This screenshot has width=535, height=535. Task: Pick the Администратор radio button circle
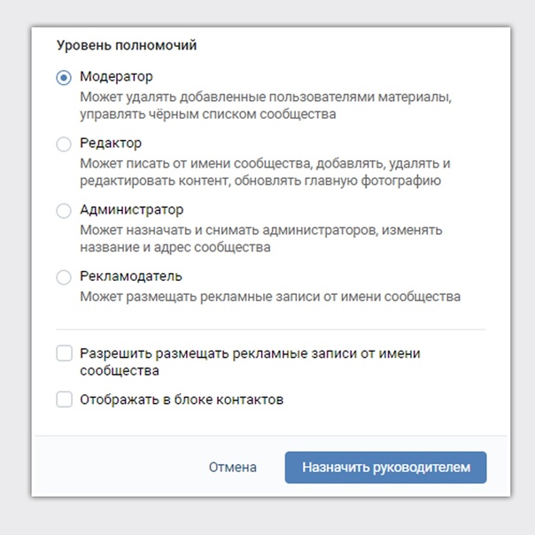coord(64,211)
